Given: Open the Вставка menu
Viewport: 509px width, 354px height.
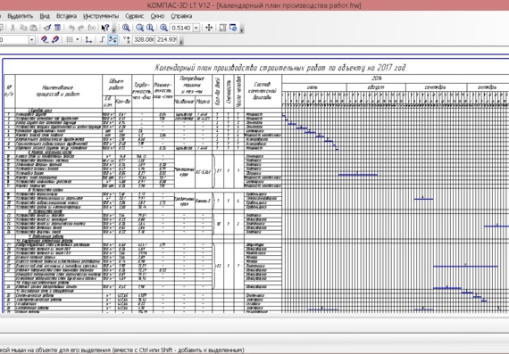Looking at the screenshot, I should point(66,16).
